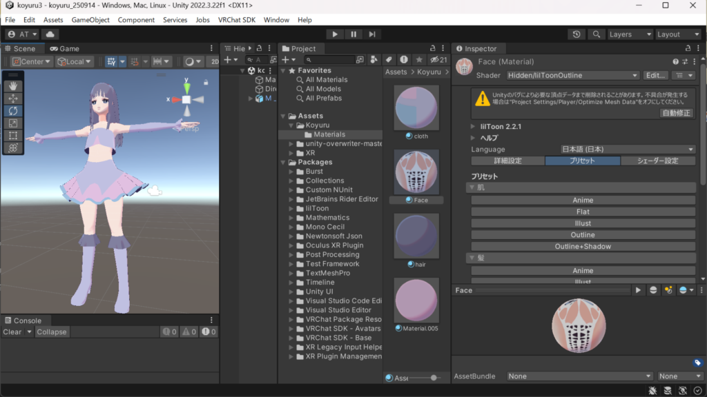The height and width of the screenshot is (397, 707).
Task: Click the material help question-mark icon
Action: coord(675,62)
